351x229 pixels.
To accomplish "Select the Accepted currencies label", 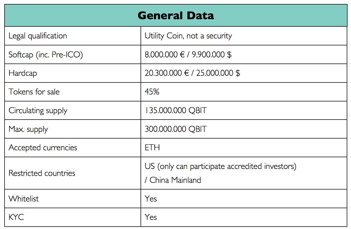I will click(x=43, y=148).
